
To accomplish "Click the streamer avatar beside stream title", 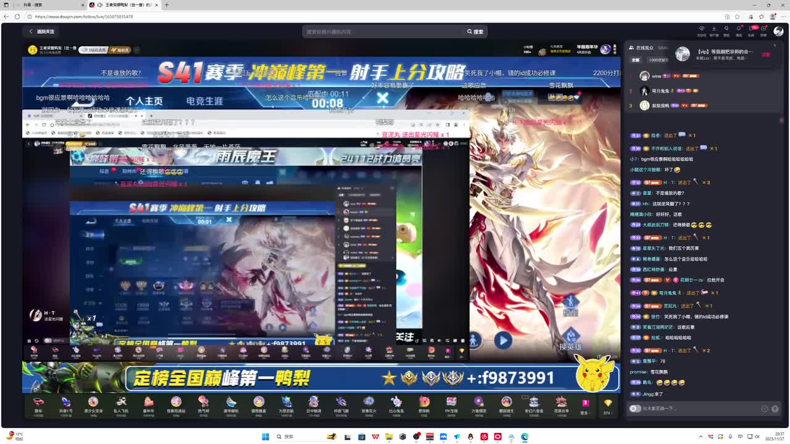I will 33,49.
